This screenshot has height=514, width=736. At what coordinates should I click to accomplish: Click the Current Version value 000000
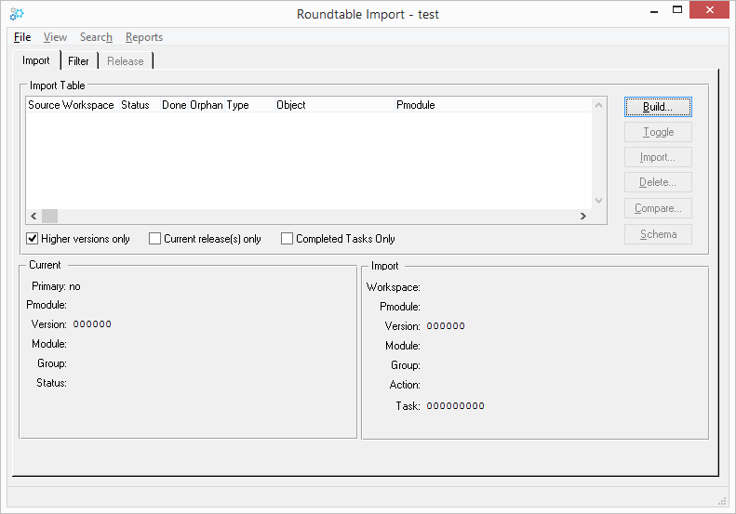pyautogui.click(x=92, y=324)
